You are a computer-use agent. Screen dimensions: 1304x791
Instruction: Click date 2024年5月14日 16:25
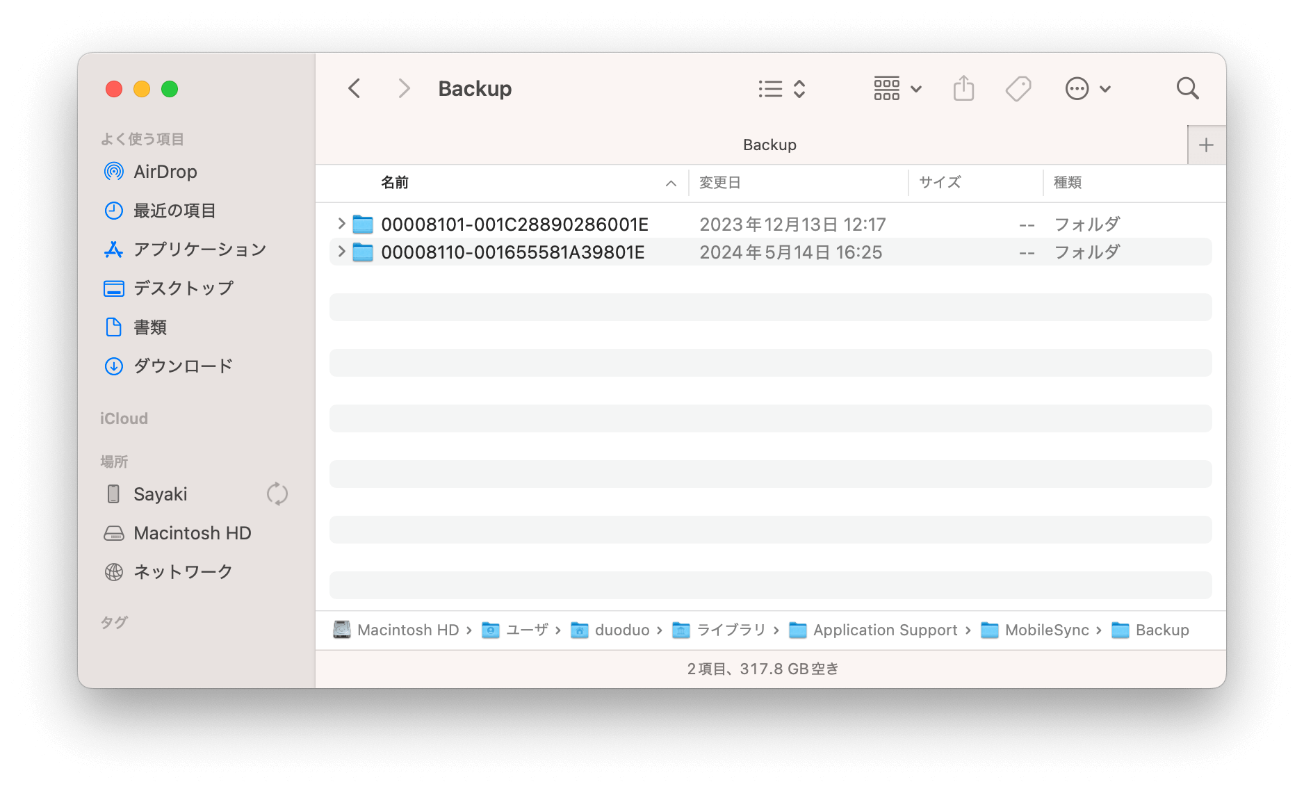(790, 252)
